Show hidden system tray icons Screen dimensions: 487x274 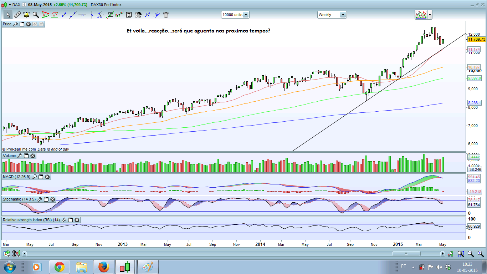click(x=413, y=267)
